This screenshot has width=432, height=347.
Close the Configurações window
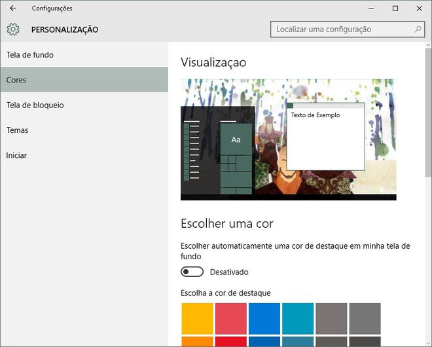[x=420, y=9]
